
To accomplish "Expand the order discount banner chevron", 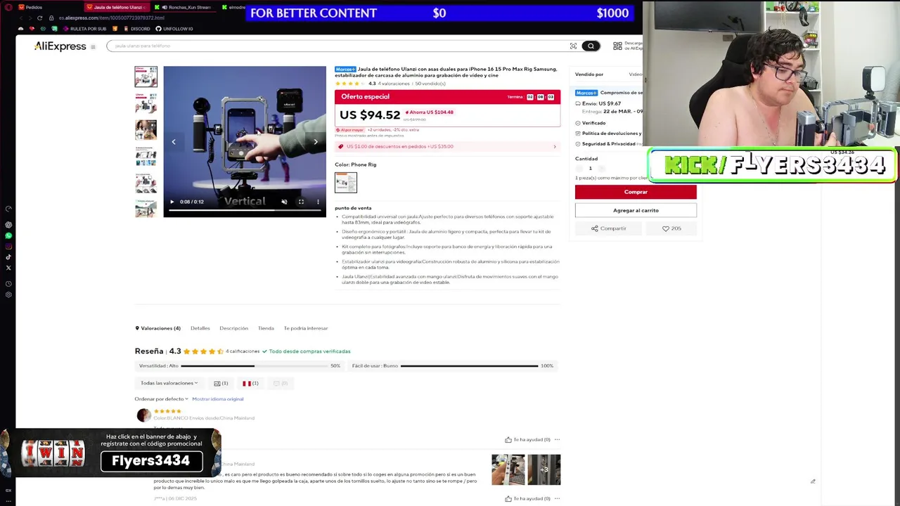I will pyautogui.click(x=555, y=147).
